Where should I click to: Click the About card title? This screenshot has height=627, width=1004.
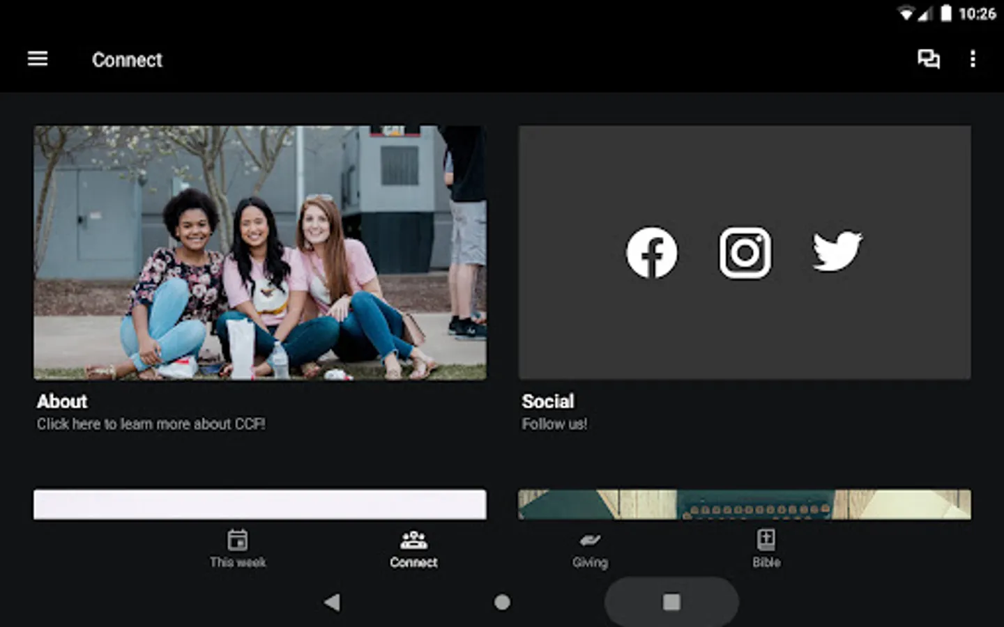click(62, 401)
